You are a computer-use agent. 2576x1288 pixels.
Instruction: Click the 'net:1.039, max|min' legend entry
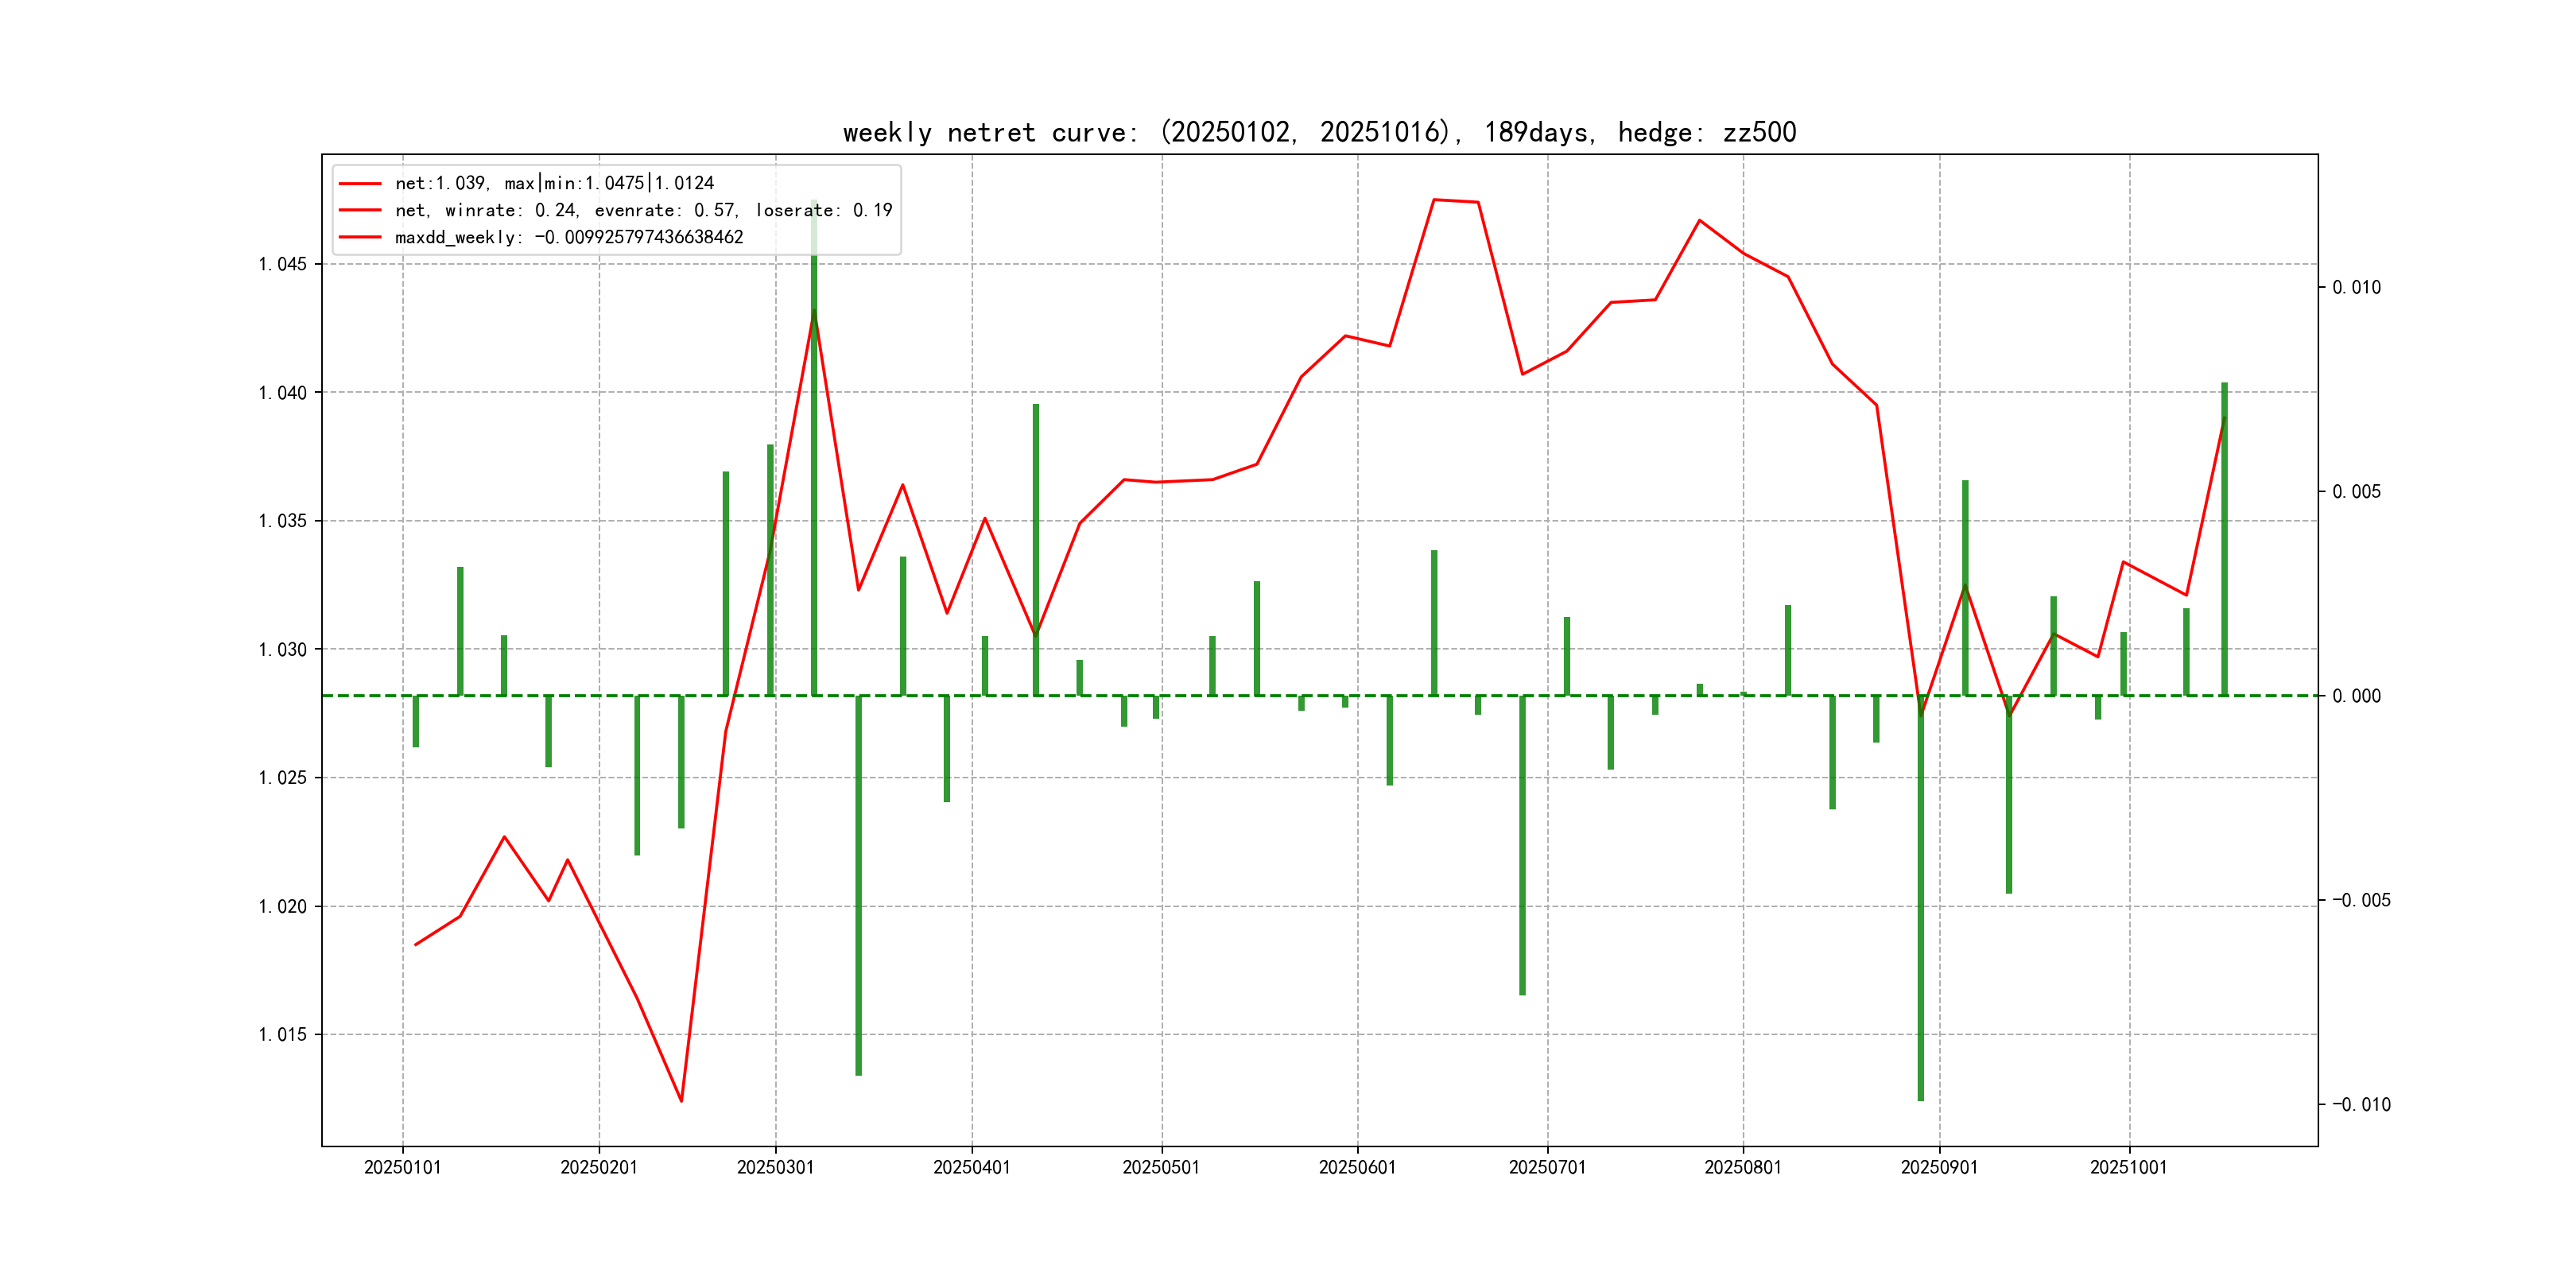(554, 183)
